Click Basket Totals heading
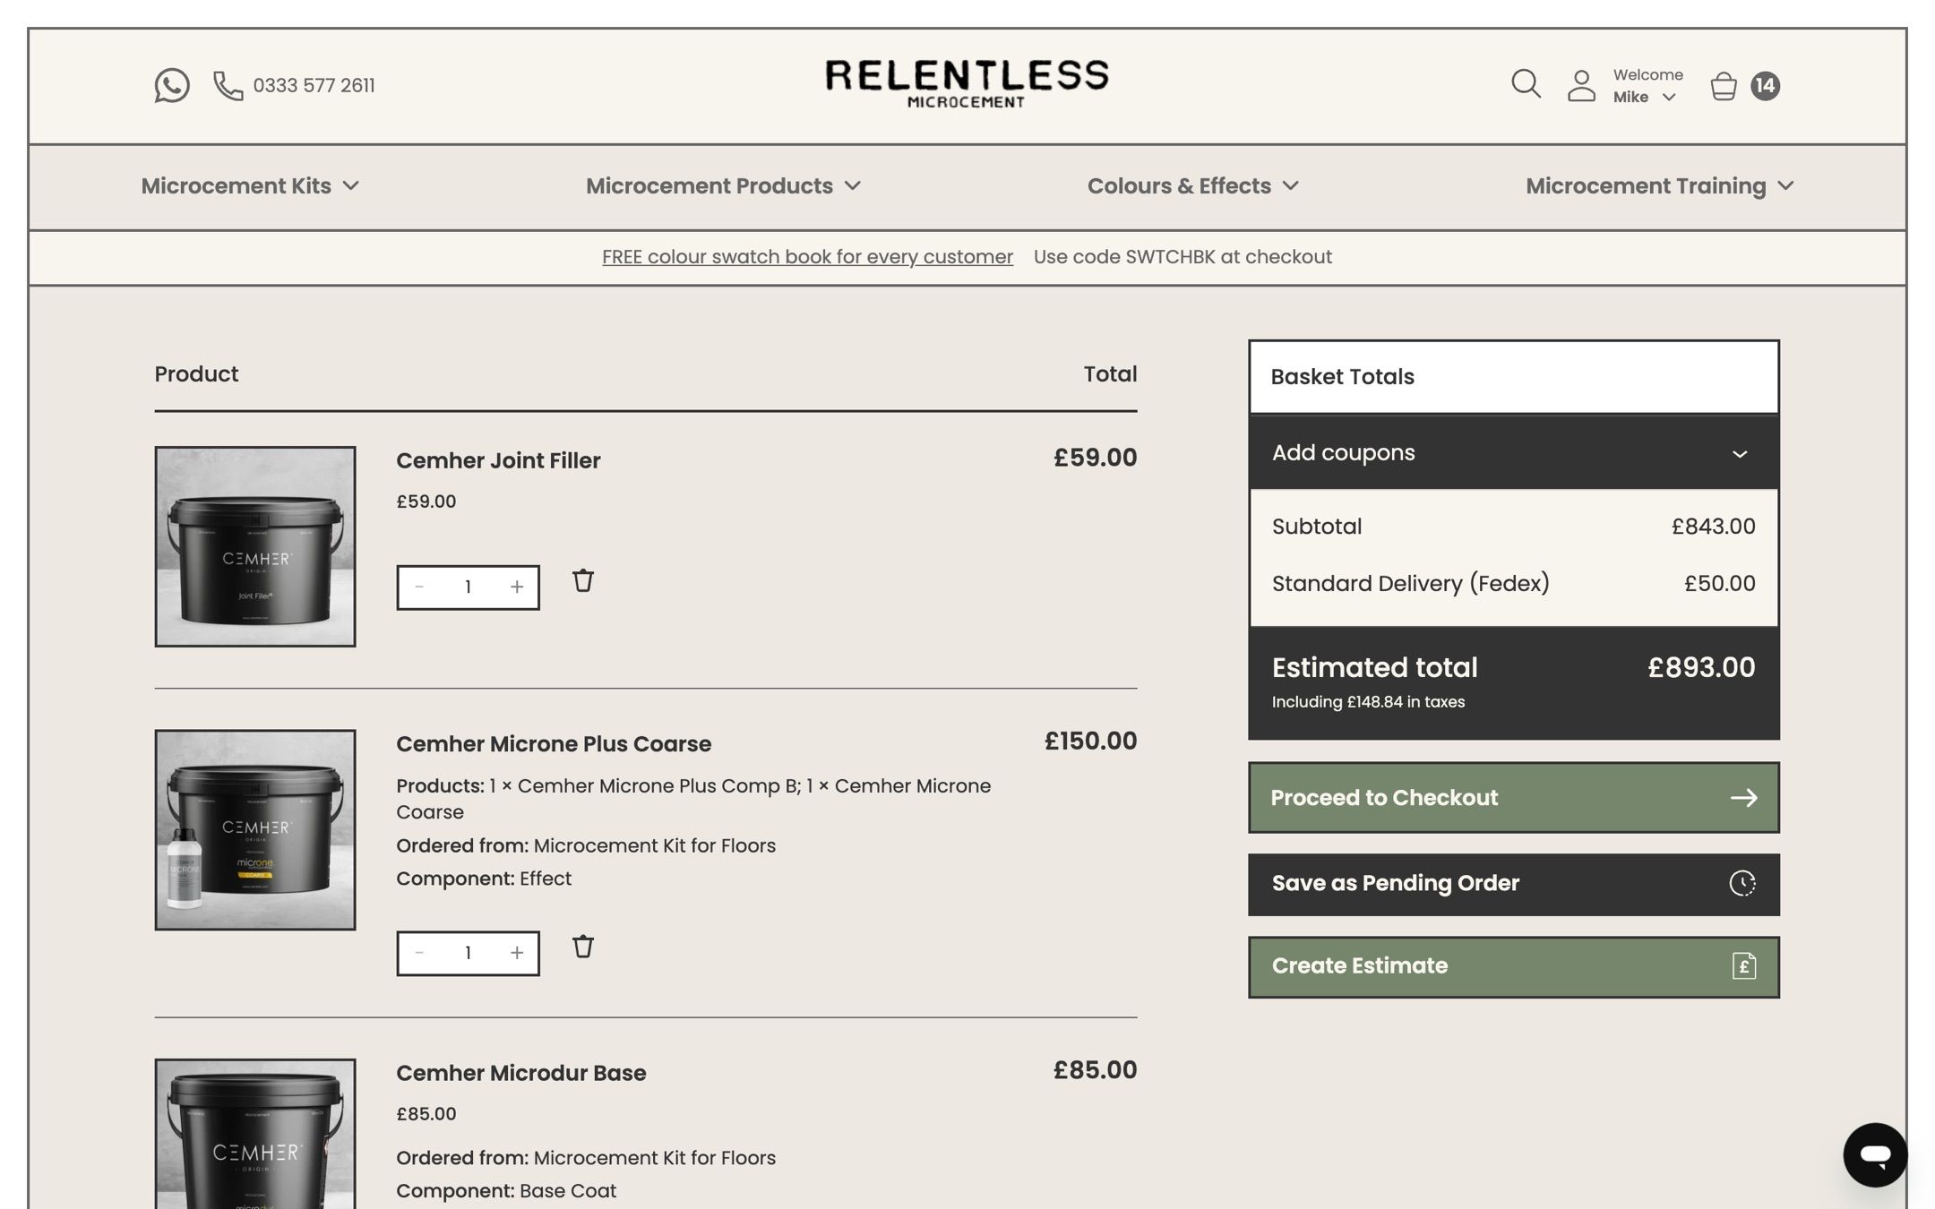 (x=1342, y=377)
